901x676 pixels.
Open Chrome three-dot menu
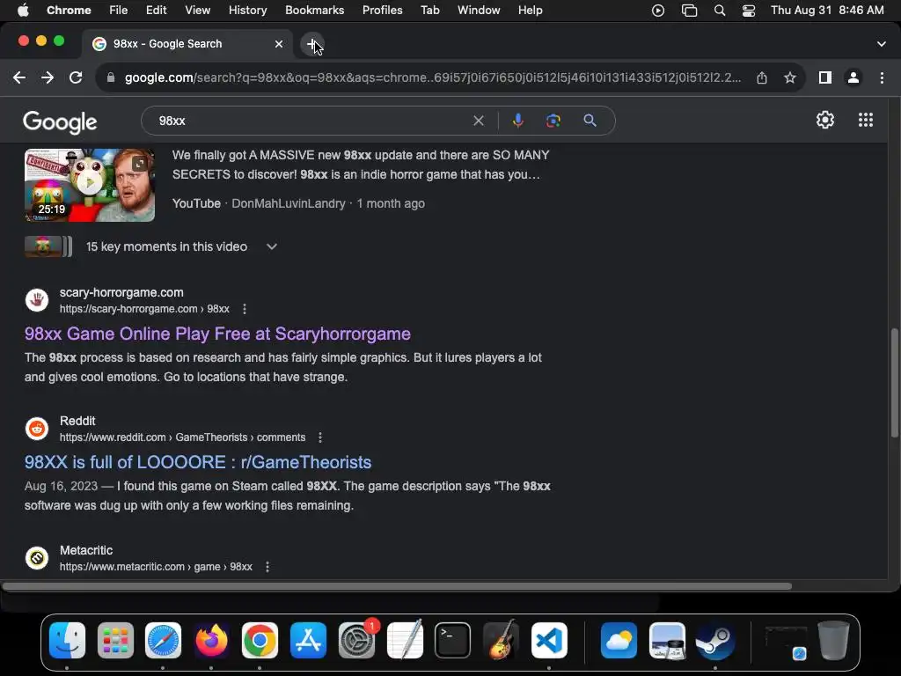(x=882, y=77)
